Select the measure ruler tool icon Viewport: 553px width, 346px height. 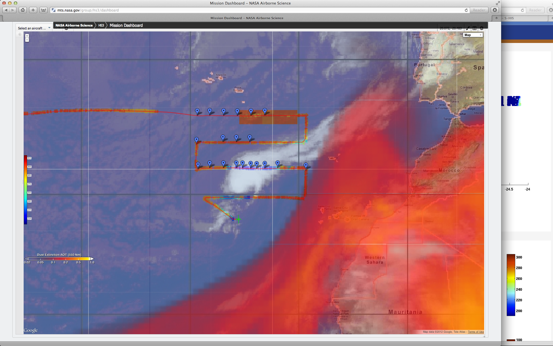click(467, 28)
